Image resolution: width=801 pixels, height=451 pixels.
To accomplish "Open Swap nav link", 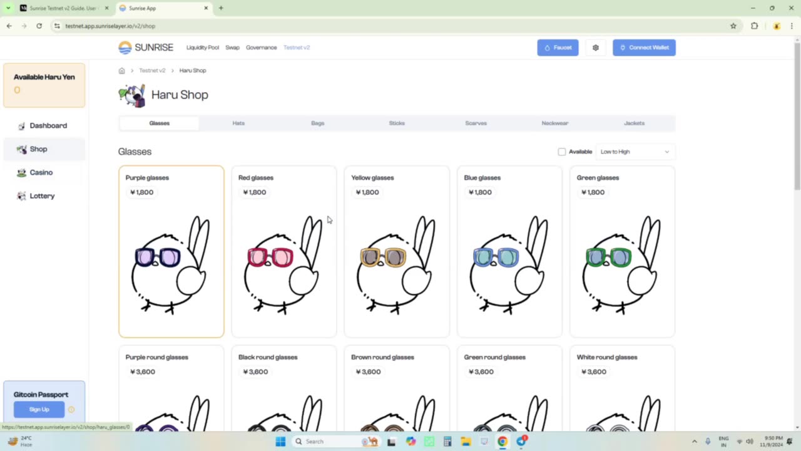I will 232,48.
